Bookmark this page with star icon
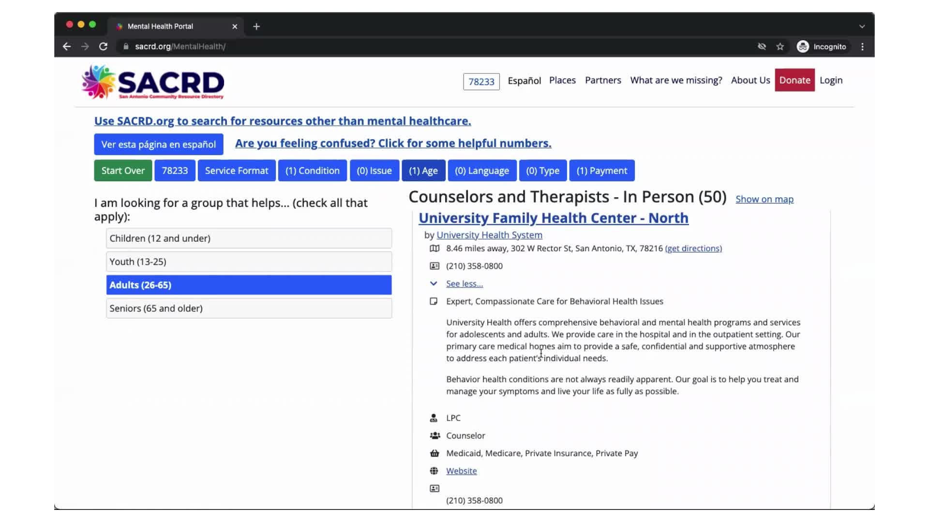Image resolution: width=929 pixels, height=522 pixels. pos(780,46)
